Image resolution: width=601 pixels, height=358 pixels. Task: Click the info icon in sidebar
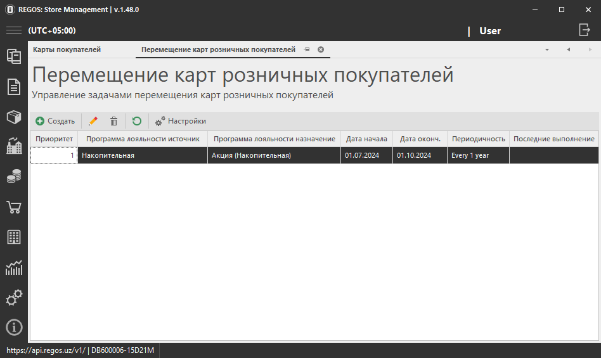[14, 327]
